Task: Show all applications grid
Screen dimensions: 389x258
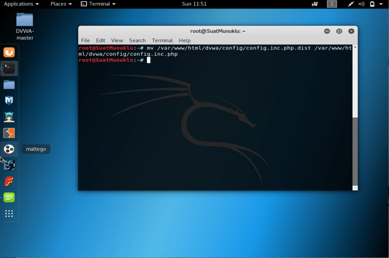Action: pos(9,213)
